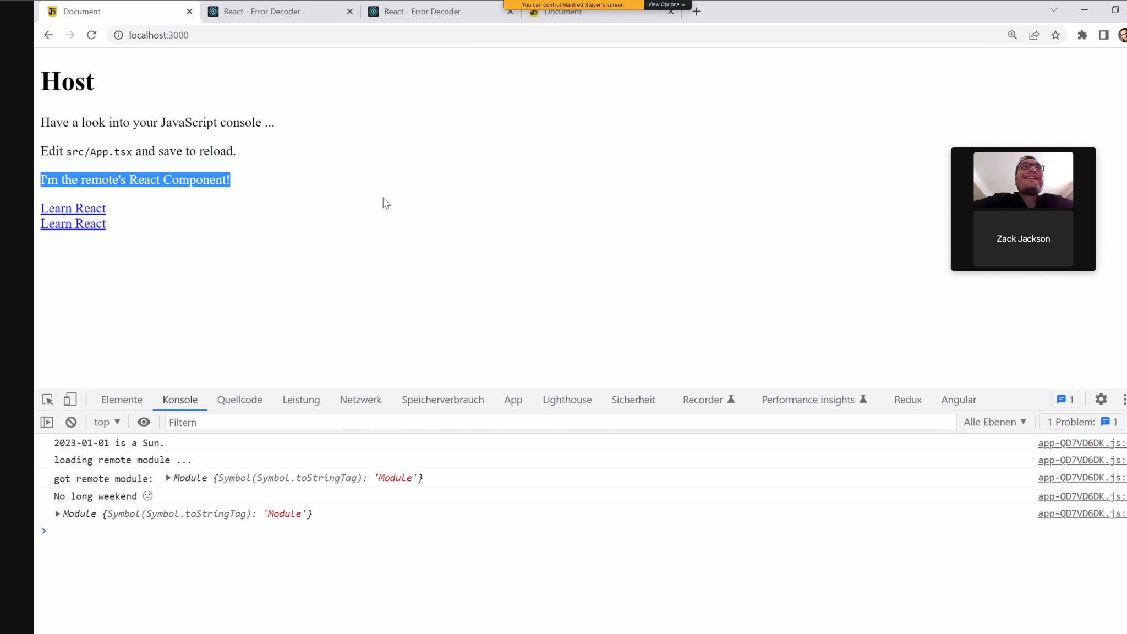The image size is (1127, 634).
Task: Open the DevTools settings gear
Action: [x=1102, y=399]
